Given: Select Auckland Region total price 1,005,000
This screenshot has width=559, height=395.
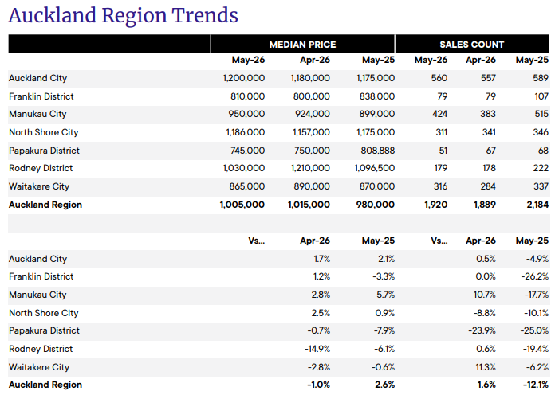Looking at the screenshot, I should pos(242,205).
